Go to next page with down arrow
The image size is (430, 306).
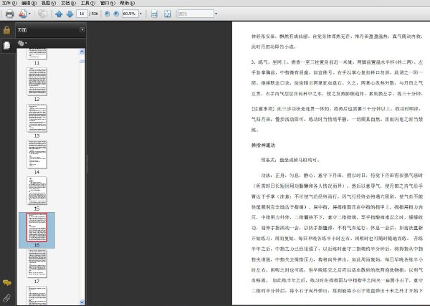[70, 14]
